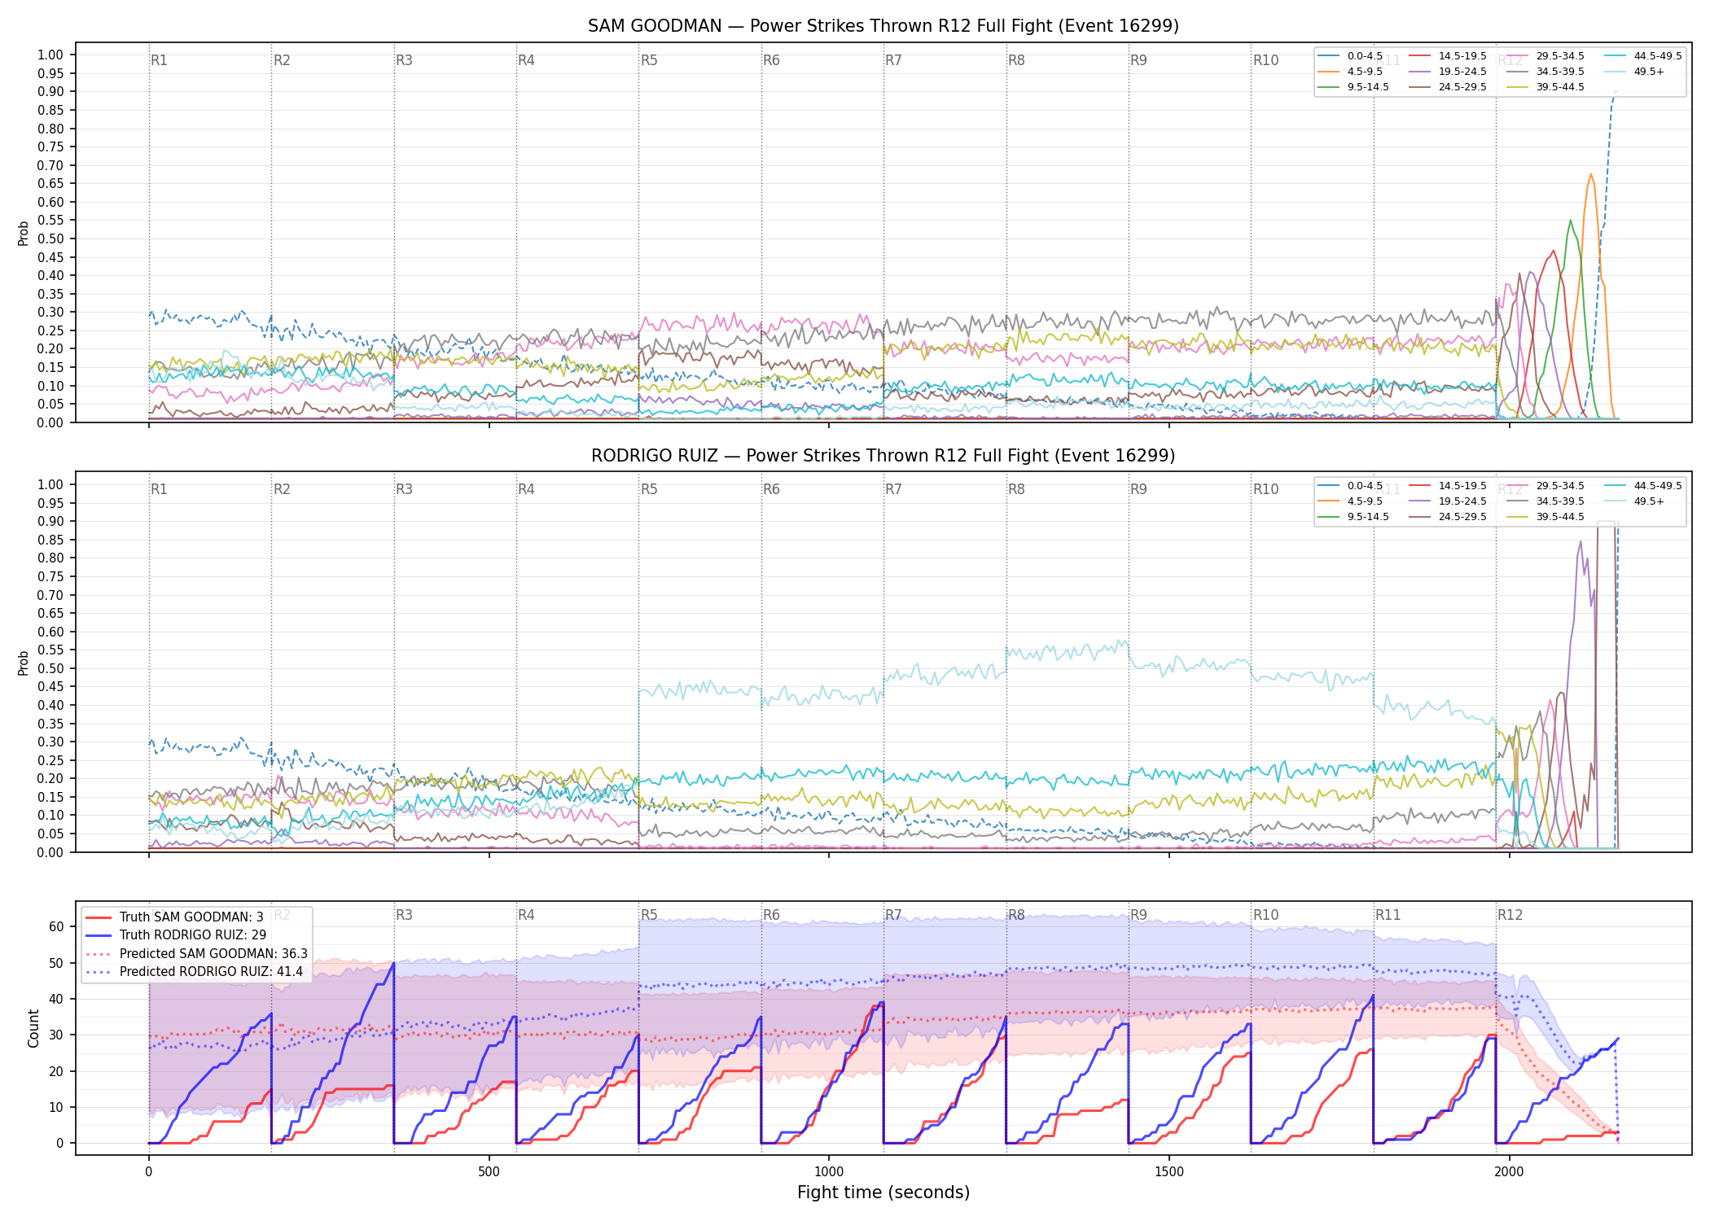The height and width of the screenshot is (1221, 1710).
Task: Select the 49.5+ legend entry in Rodrigo Ruiz chart
Action: 1635,501
